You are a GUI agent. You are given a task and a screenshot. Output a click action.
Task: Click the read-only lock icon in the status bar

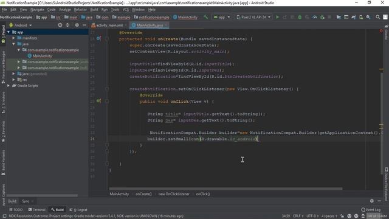(x=342, y=216)
